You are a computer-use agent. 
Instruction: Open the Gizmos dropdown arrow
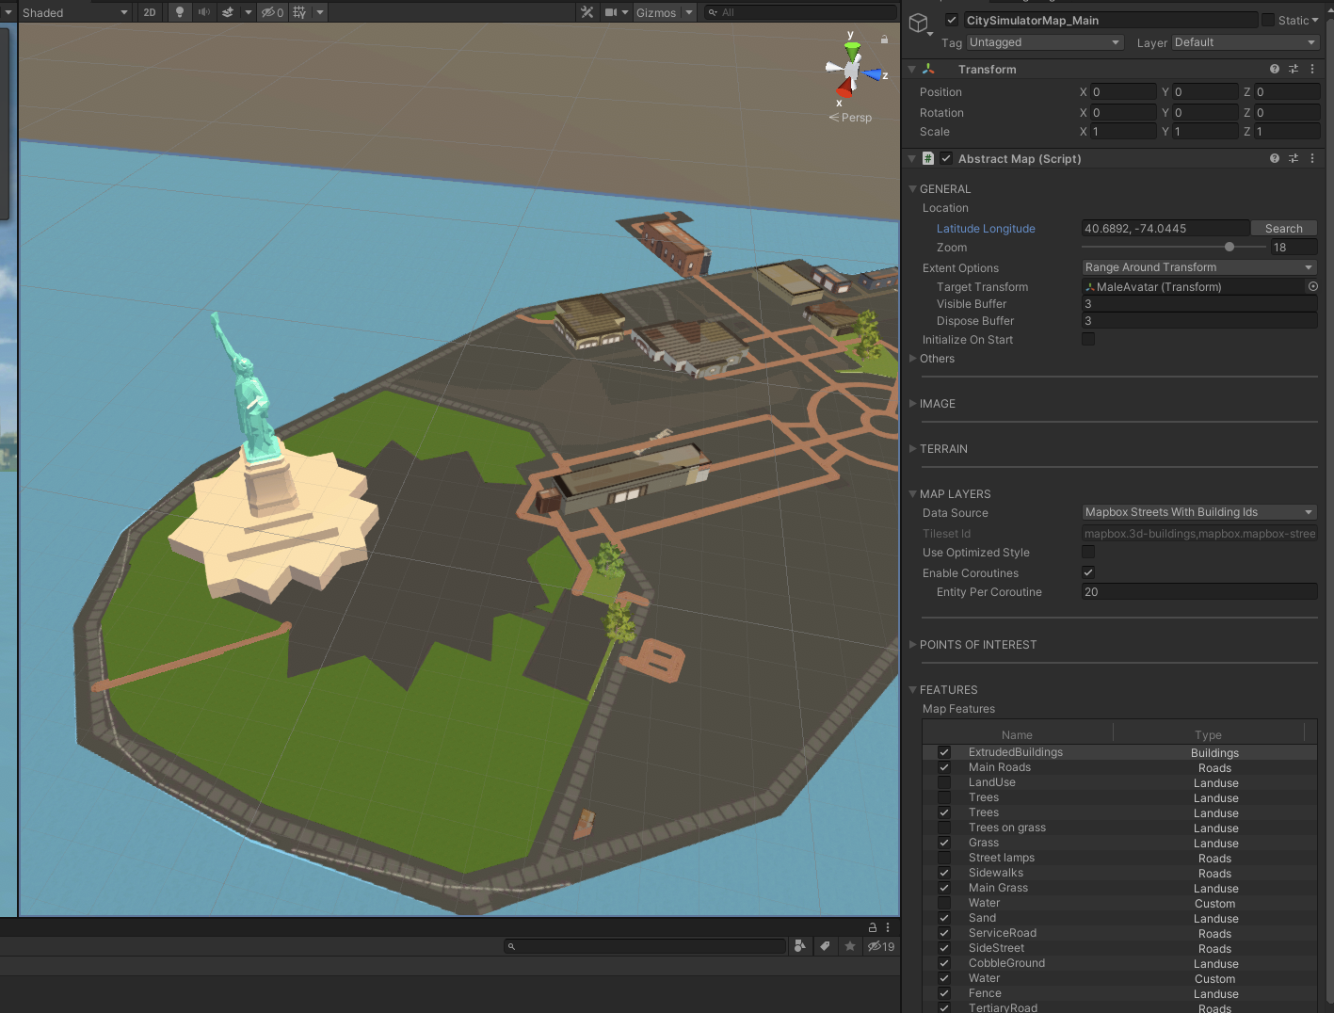(x=689, y=12)
